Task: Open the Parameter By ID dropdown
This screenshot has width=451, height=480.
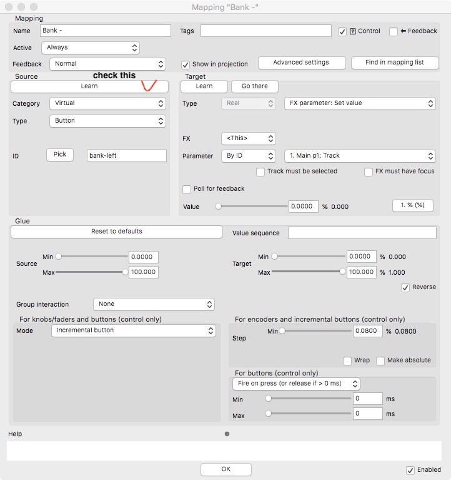Action: click(249, 156)
